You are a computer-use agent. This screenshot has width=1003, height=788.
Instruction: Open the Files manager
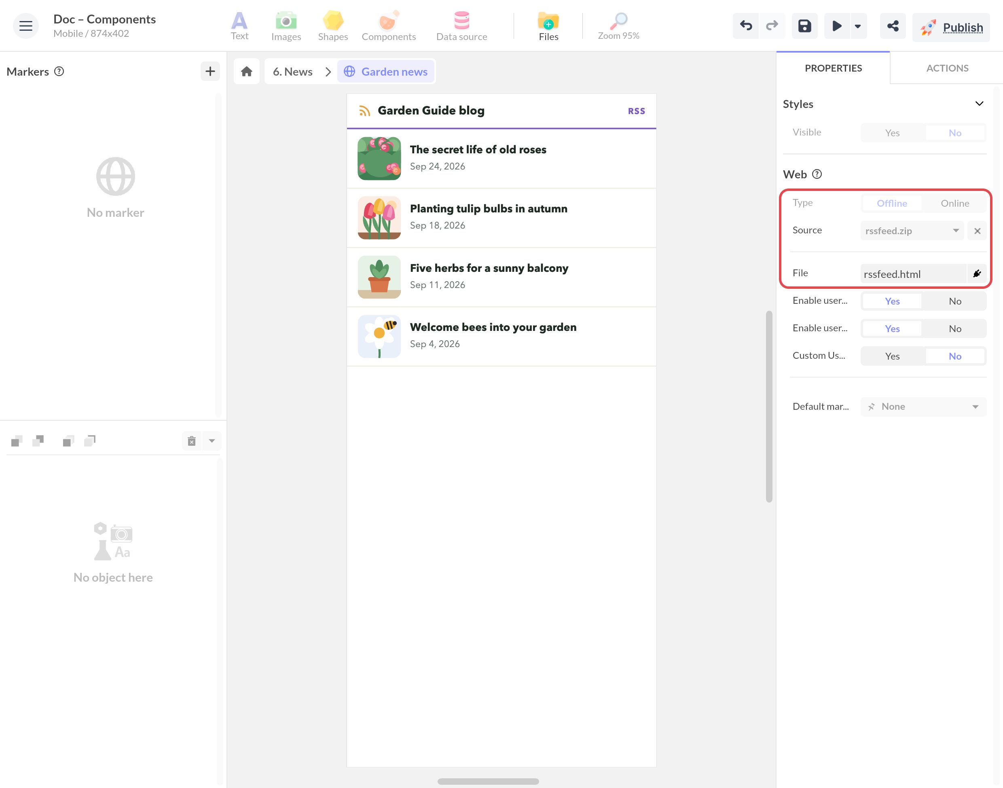[548, 26]
